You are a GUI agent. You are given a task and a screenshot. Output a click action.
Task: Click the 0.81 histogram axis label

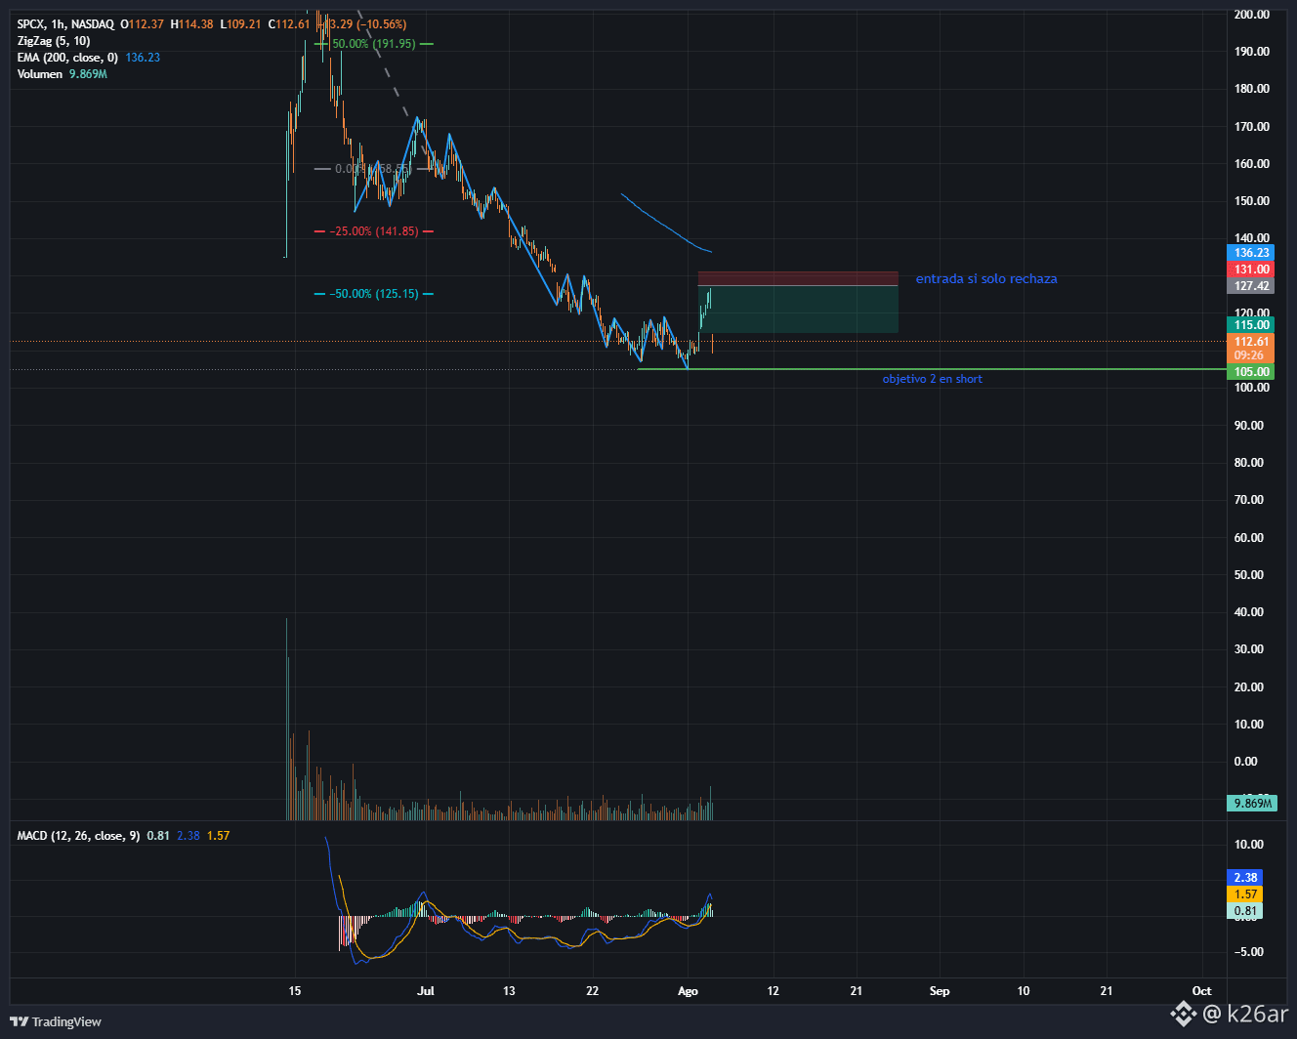pyautogui.click(x=1244, y=911)
